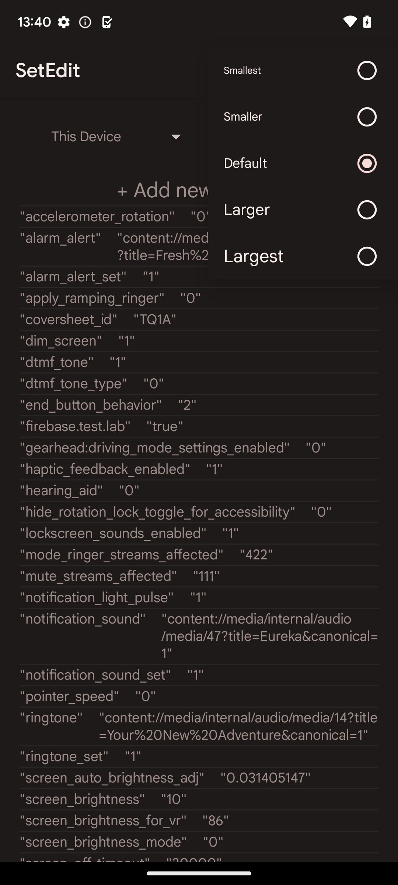Select the Default radio button

[x=367, y=163]
